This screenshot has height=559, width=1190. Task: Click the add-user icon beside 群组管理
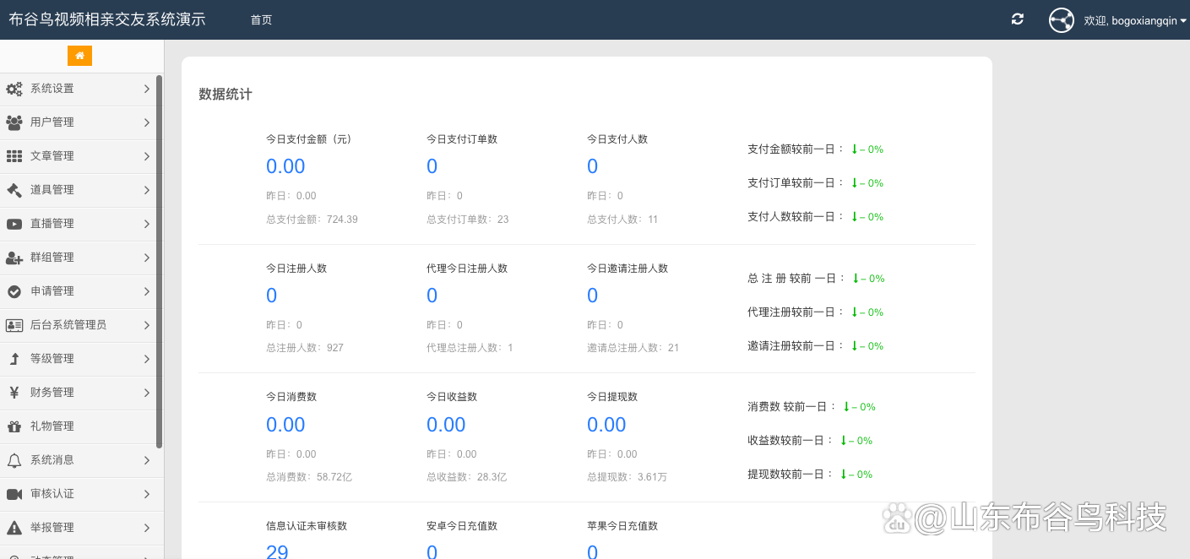click(14, 258)
